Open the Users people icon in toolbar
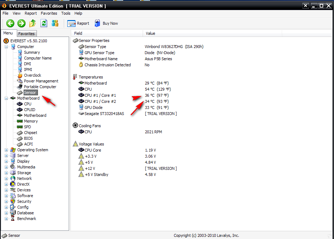334x239 pixels. pyautogui.click(x=55, y=23)
